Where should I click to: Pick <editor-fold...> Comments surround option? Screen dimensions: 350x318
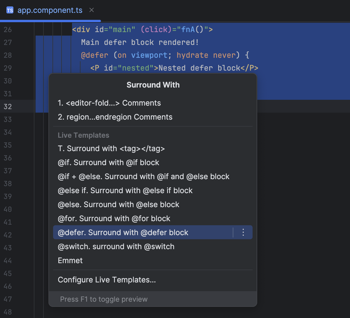[109, 103]
